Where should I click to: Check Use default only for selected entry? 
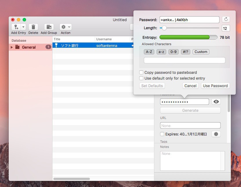pos(141,78)
